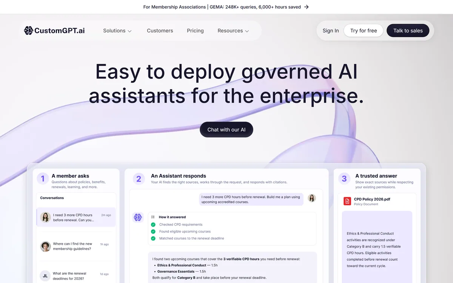Expand the Resources menu chevron
This screenshot has width=453, height=283.
pos(247,31)
